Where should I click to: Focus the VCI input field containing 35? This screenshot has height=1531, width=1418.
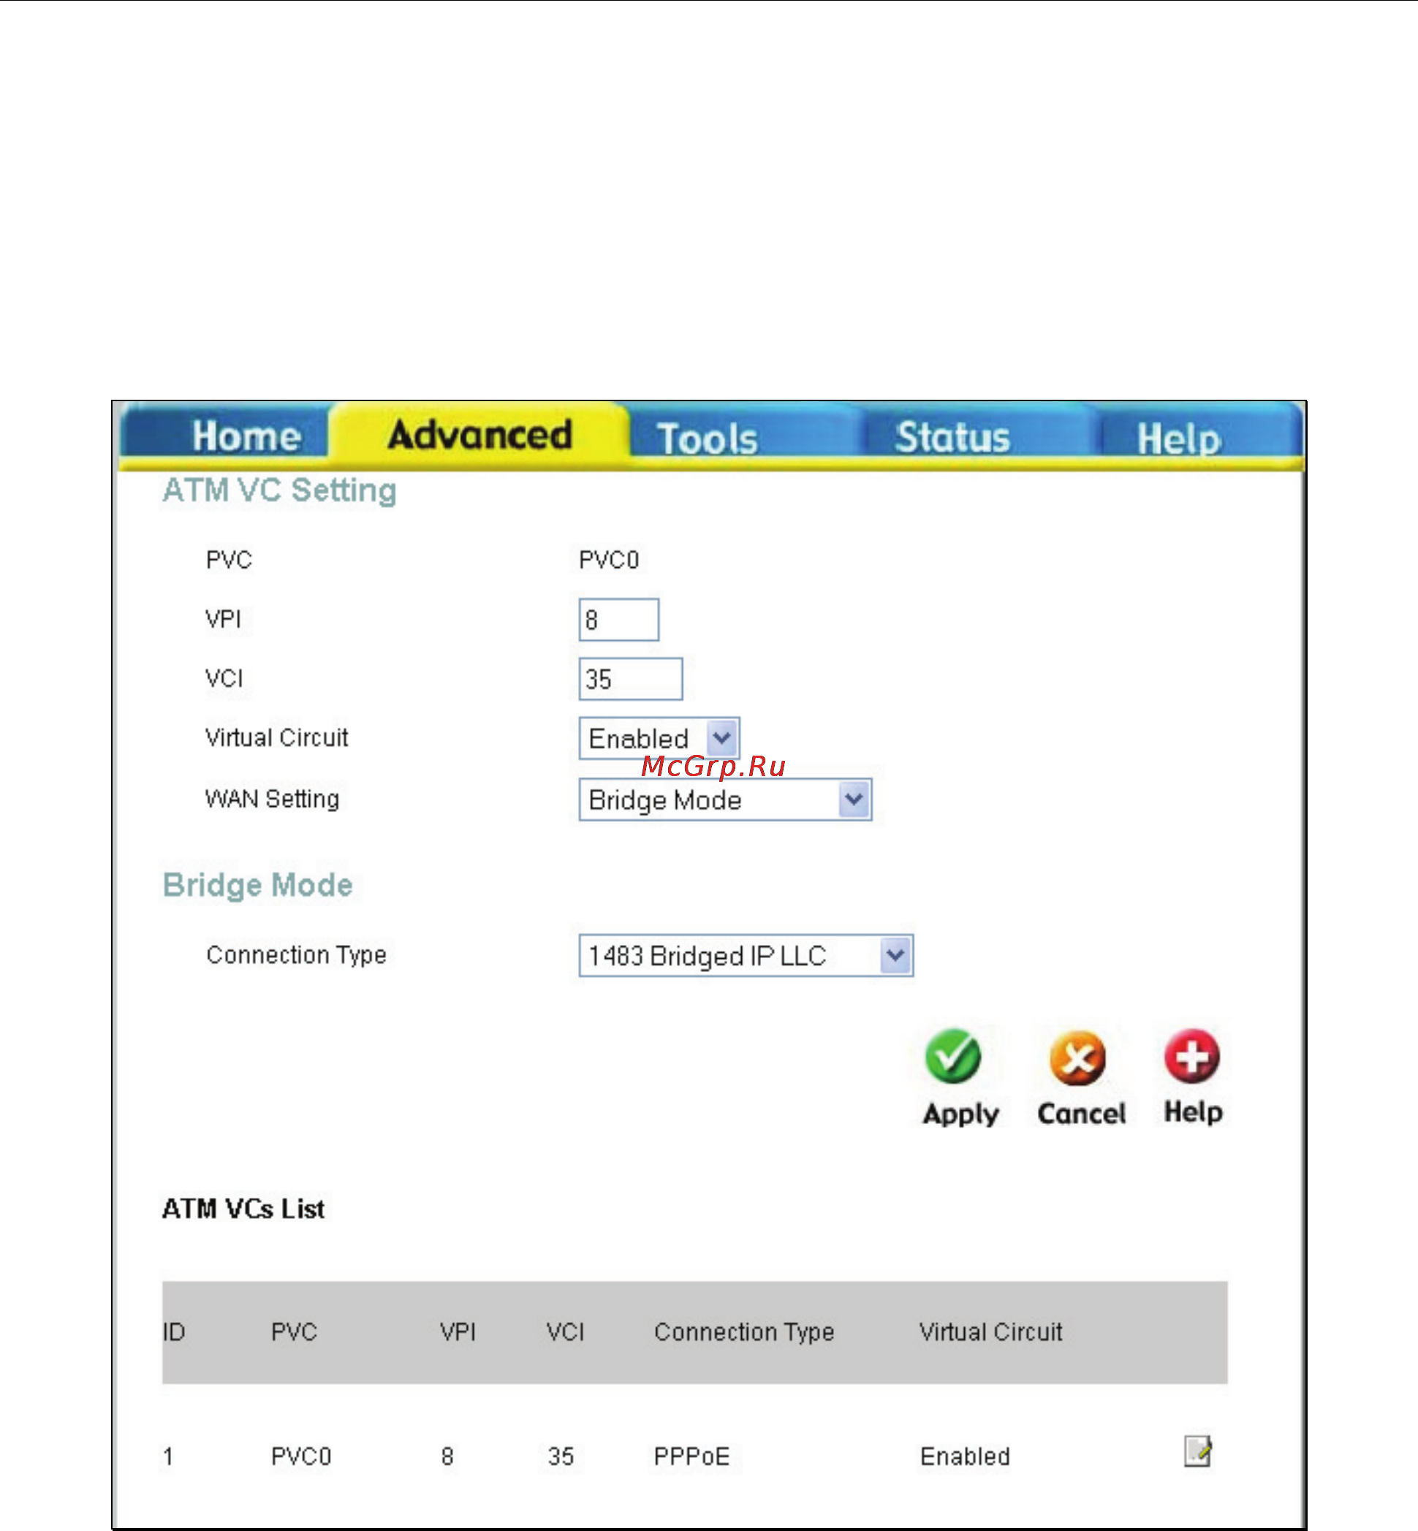(x=631, y=679)
